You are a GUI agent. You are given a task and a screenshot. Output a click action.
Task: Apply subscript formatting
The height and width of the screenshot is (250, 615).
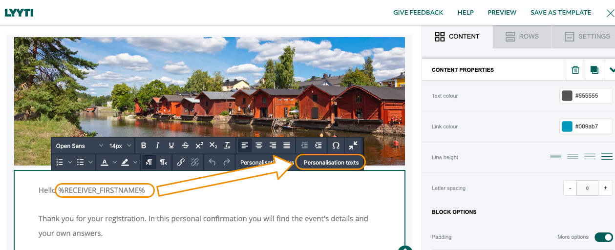tap(213, 146)
